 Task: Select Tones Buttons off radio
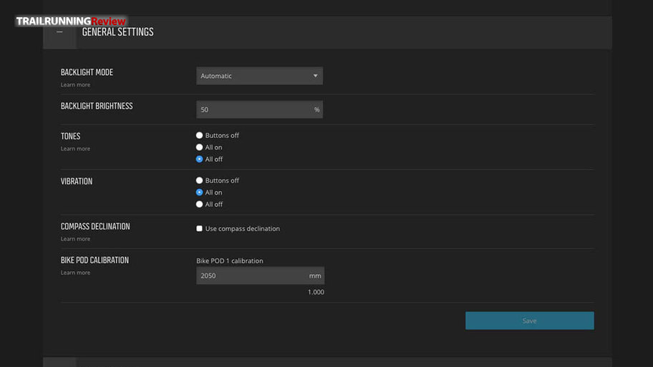click(x=199, y=135)
